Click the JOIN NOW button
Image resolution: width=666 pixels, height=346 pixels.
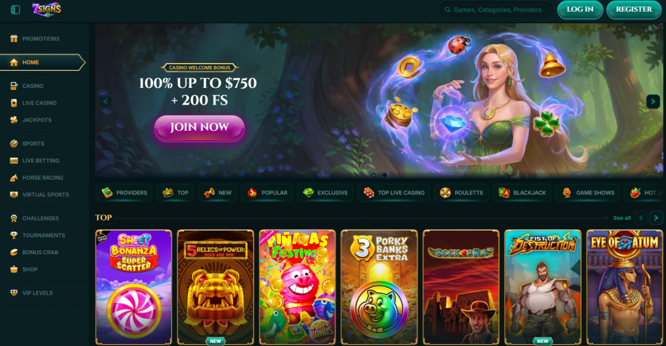(x=199, y=127)
